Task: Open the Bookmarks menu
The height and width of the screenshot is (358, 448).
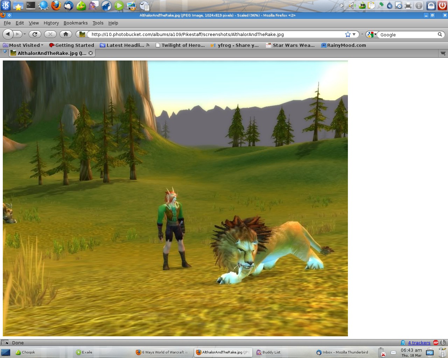Action: [x=76, y=23]
